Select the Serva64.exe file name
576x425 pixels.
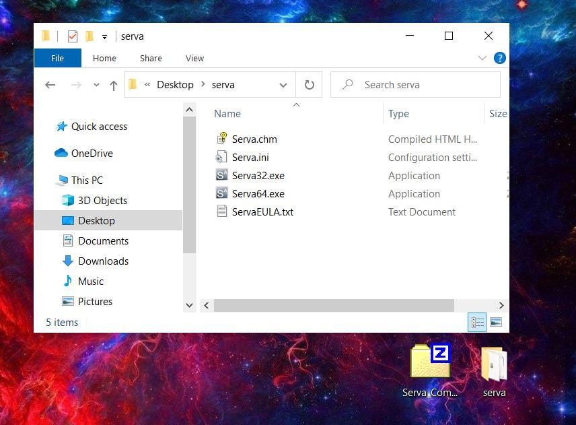(x=258, y=193)
